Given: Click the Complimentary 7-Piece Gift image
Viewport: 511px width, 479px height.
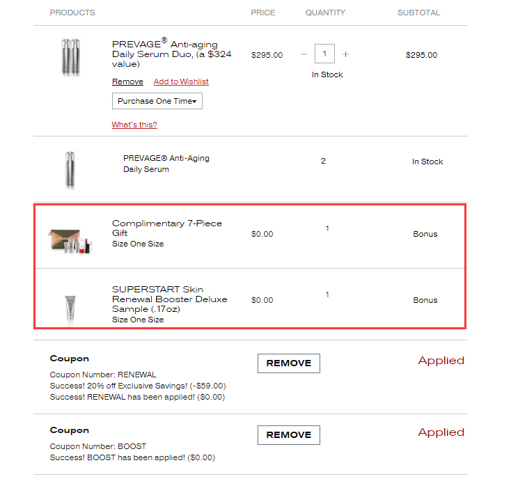Looking at the screenshot, I should click(x=70, y=241).
